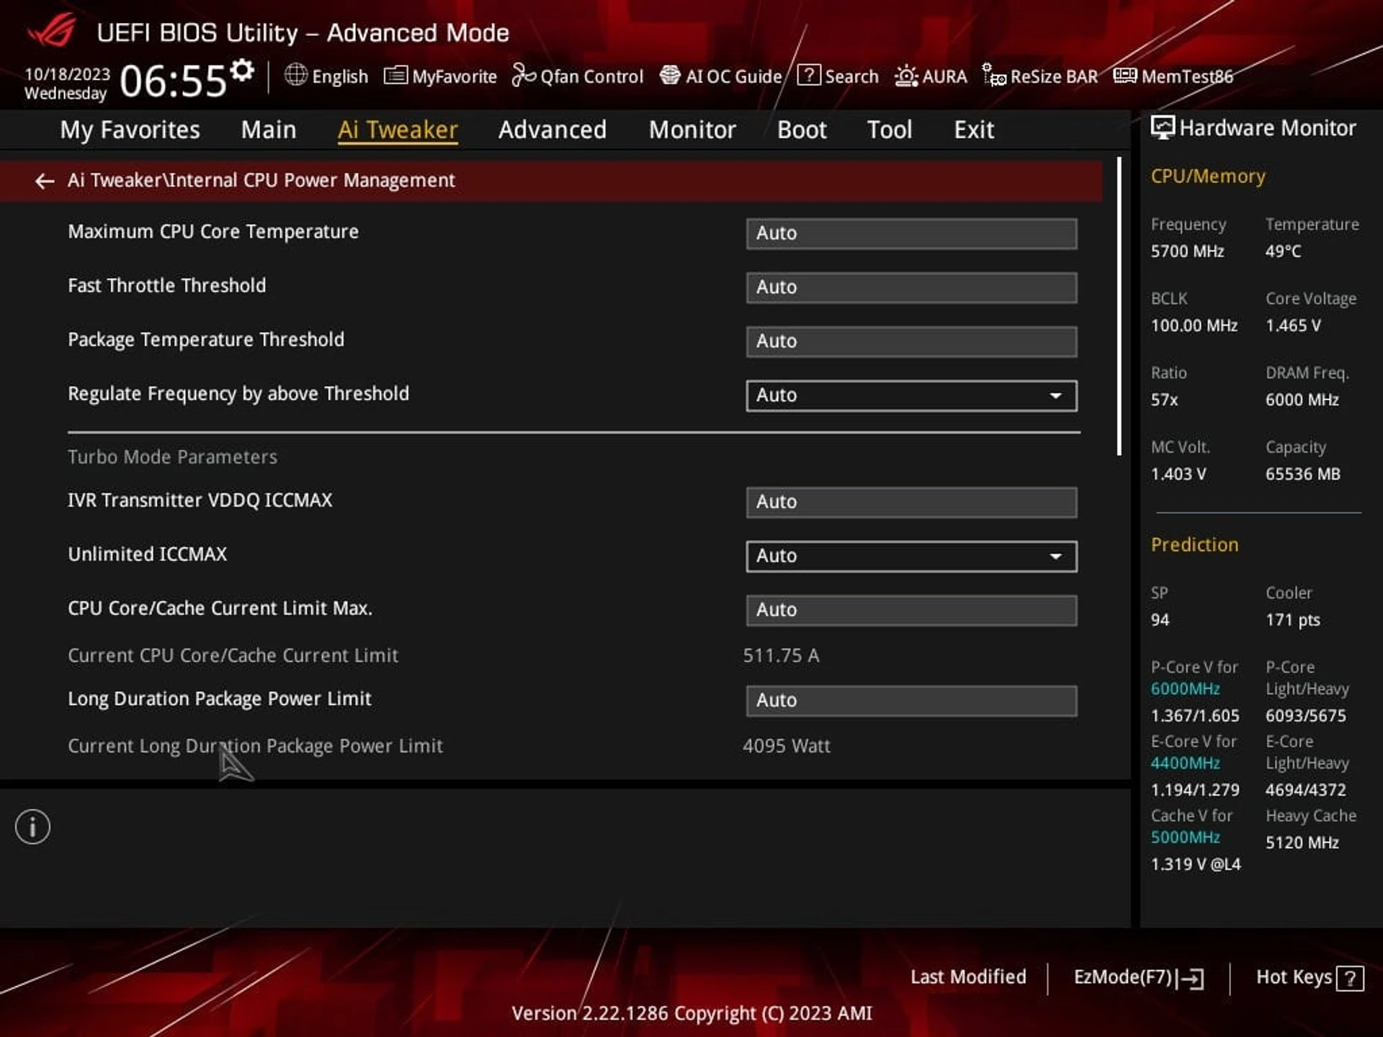Viewport: 1383px width, 1037px height.
Task: Switch to EzMode(F7)
Action: [x=1139, y=977]
